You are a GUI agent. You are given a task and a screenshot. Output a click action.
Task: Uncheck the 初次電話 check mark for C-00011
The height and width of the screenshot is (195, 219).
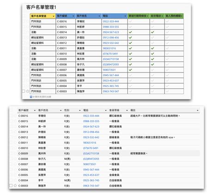(152, 48)
